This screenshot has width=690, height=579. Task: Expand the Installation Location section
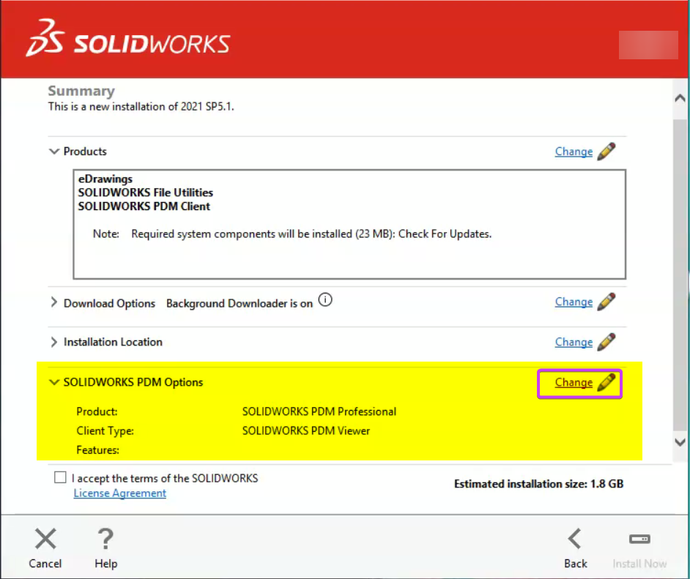click(x=53, y=342)
